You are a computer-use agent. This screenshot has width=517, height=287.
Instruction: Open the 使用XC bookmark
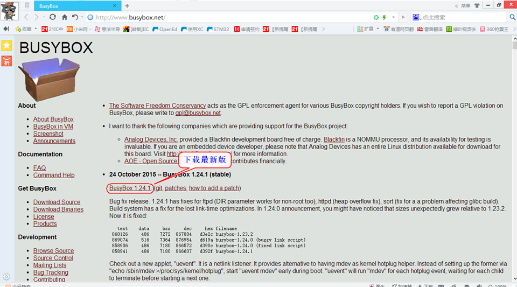192,29
